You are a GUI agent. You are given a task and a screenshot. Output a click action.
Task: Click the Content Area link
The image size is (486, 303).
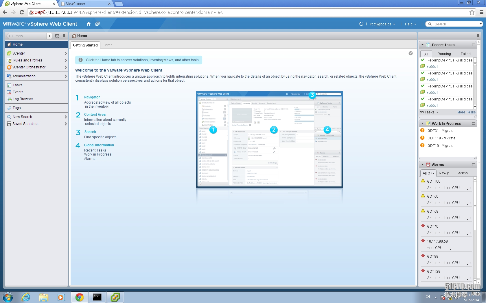[95, 115]
